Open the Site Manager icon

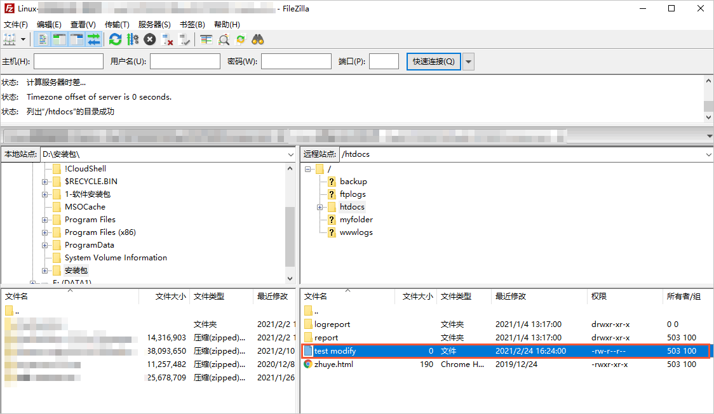point(10,39)
